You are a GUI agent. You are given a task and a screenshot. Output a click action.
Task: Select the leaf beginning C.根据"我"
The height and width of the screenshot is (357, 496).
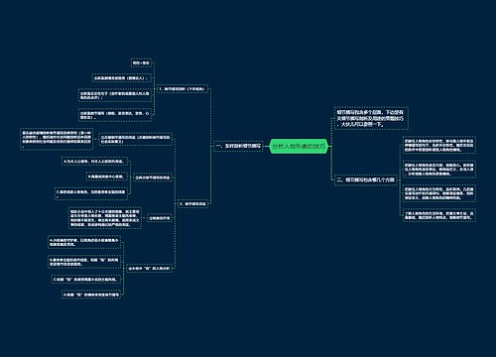point(85,279)
